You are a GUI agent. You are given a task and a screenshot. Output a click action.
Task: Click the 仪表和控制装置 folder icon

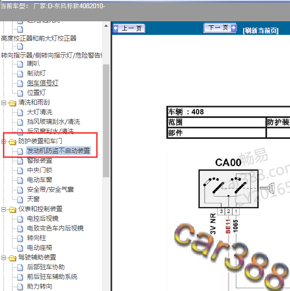(x=13, y=210)
